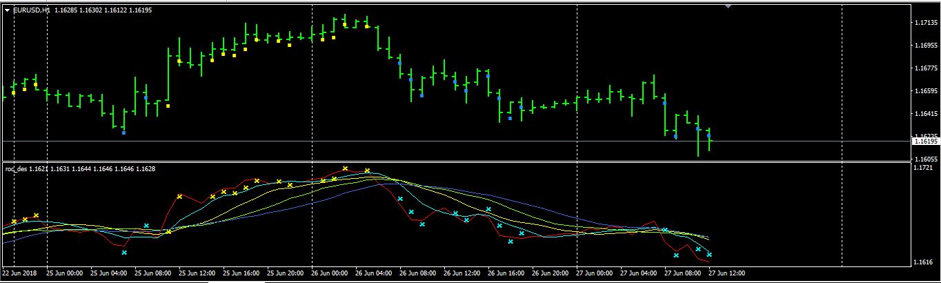Click the blue square marker at the 25 Jun low
The image size is (941, 283).
(124, 132)
